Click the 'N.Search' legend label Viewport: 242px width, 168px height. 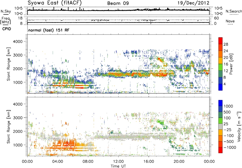pyautogui.click(x=234, y=11)
